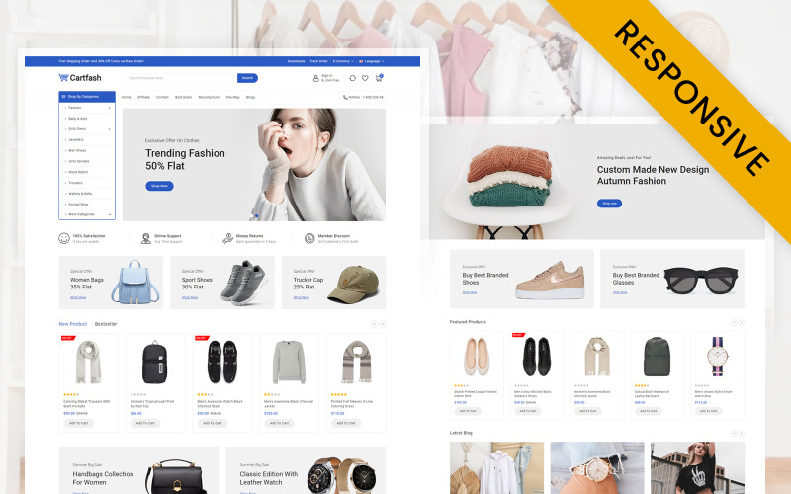Open the Sign In user icon

[315, 78]
